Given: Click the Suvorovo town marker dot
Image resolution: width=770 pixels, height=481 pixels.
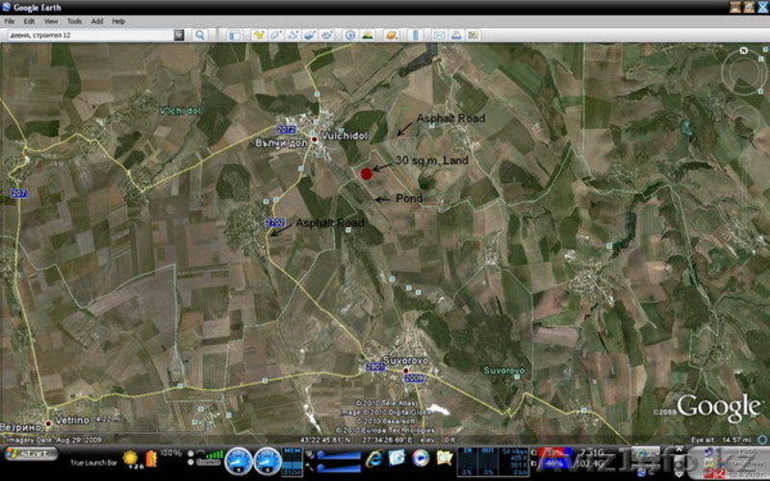Looking at the screenshot, I should [405, 370].
